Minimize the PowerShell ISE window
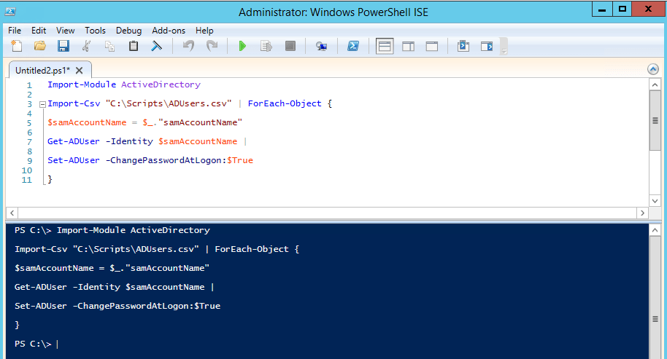The height and width of the screenshot is (359, 667). (602, 9)
